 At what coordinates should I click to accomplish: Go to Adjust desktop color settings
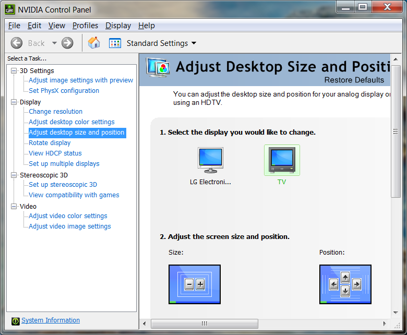pyautogui.click(x=71, y=122)
